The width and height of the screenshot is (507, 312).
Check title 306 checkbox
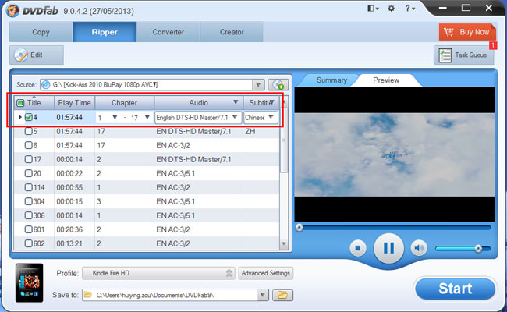pyautogui.click(x=29, y=215)
